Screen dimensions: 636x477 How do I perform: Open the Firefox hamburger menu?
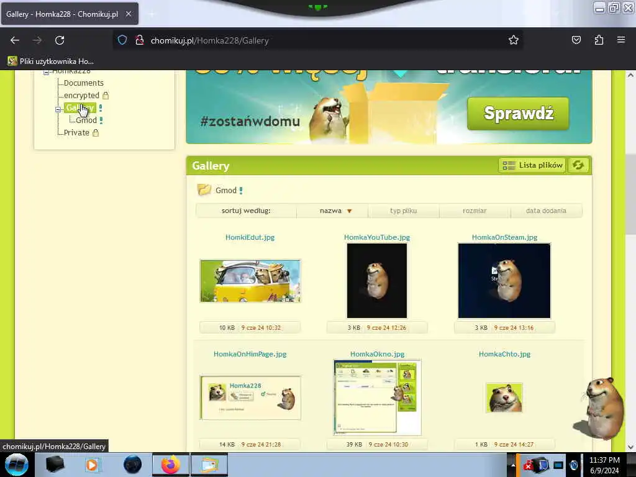tap(621, 40)
